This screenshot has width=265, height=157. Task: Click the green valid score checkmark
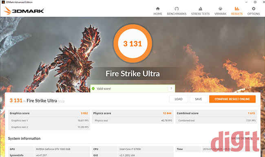(93, 89)
